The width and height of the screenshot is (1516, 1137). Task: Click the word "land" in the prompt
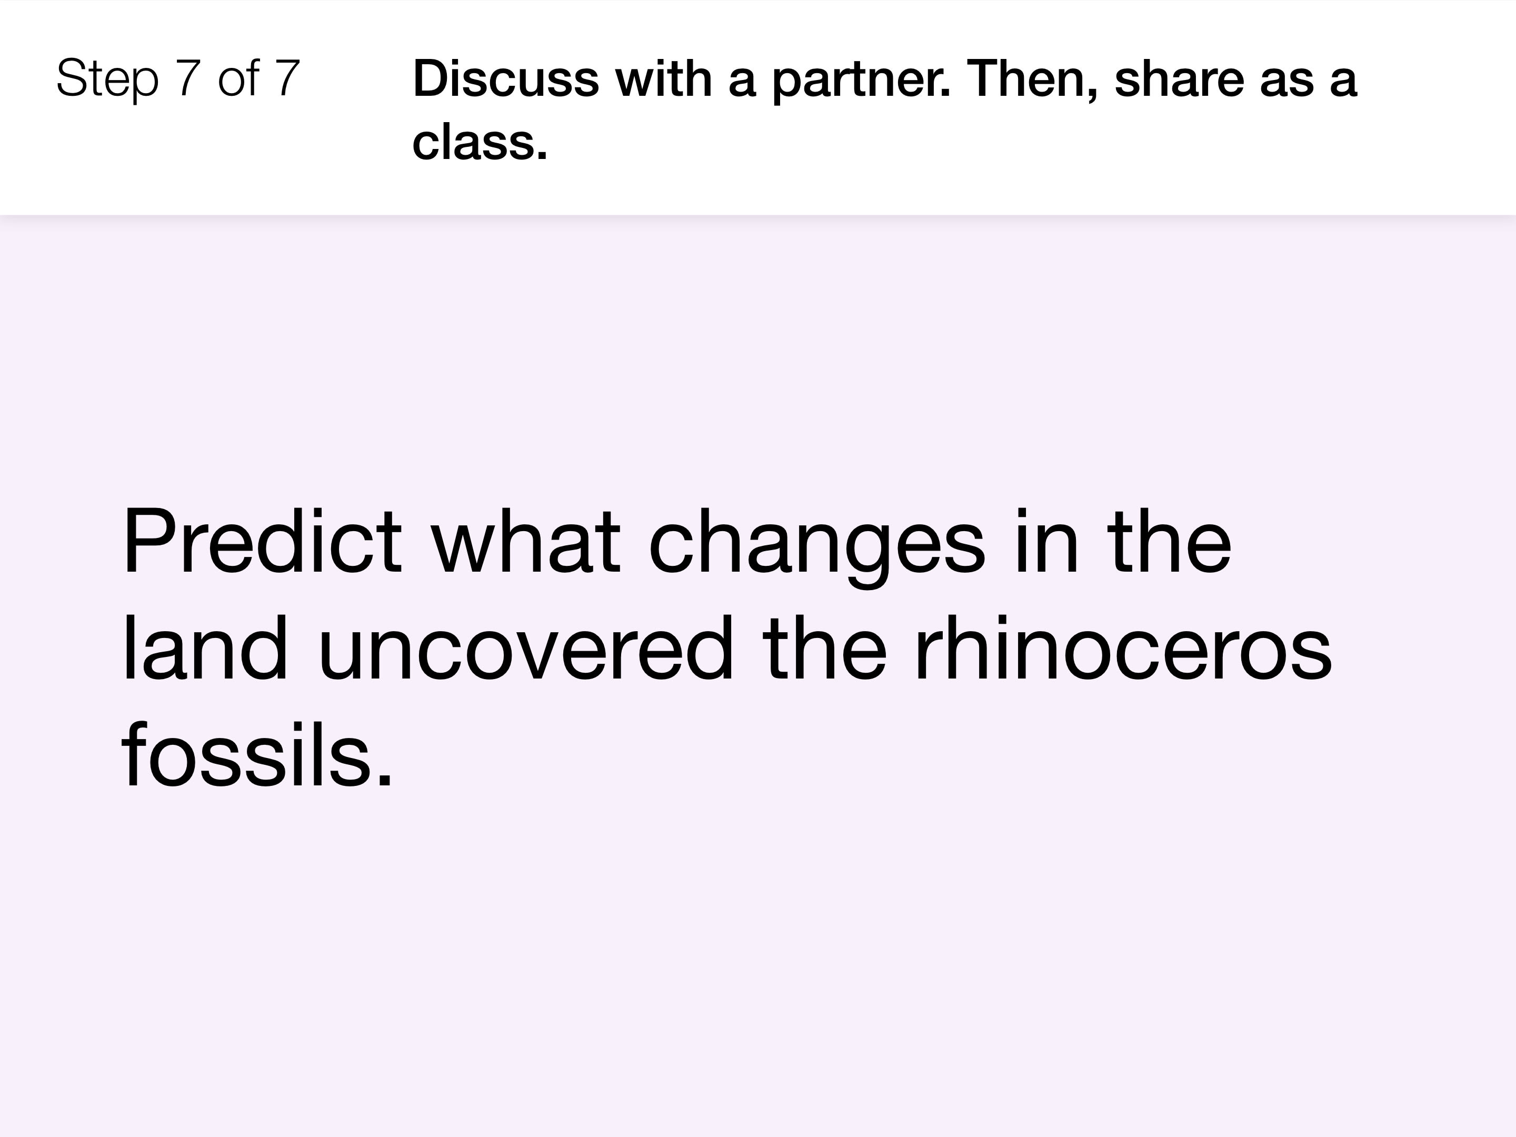[204, 647]
